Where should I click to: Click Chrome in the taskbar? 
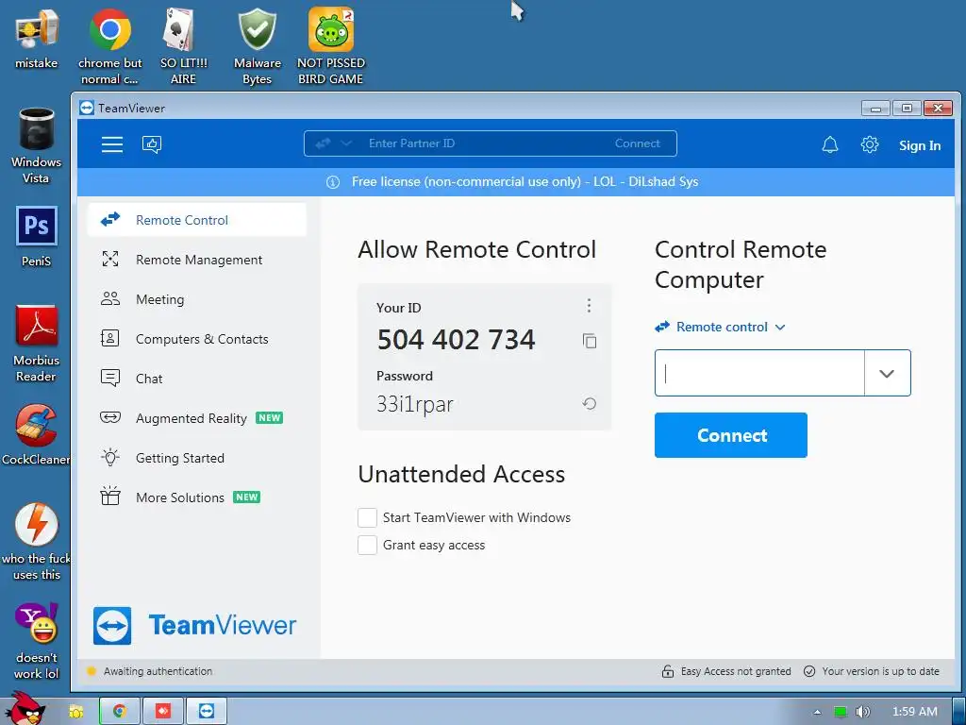point(120,712)
